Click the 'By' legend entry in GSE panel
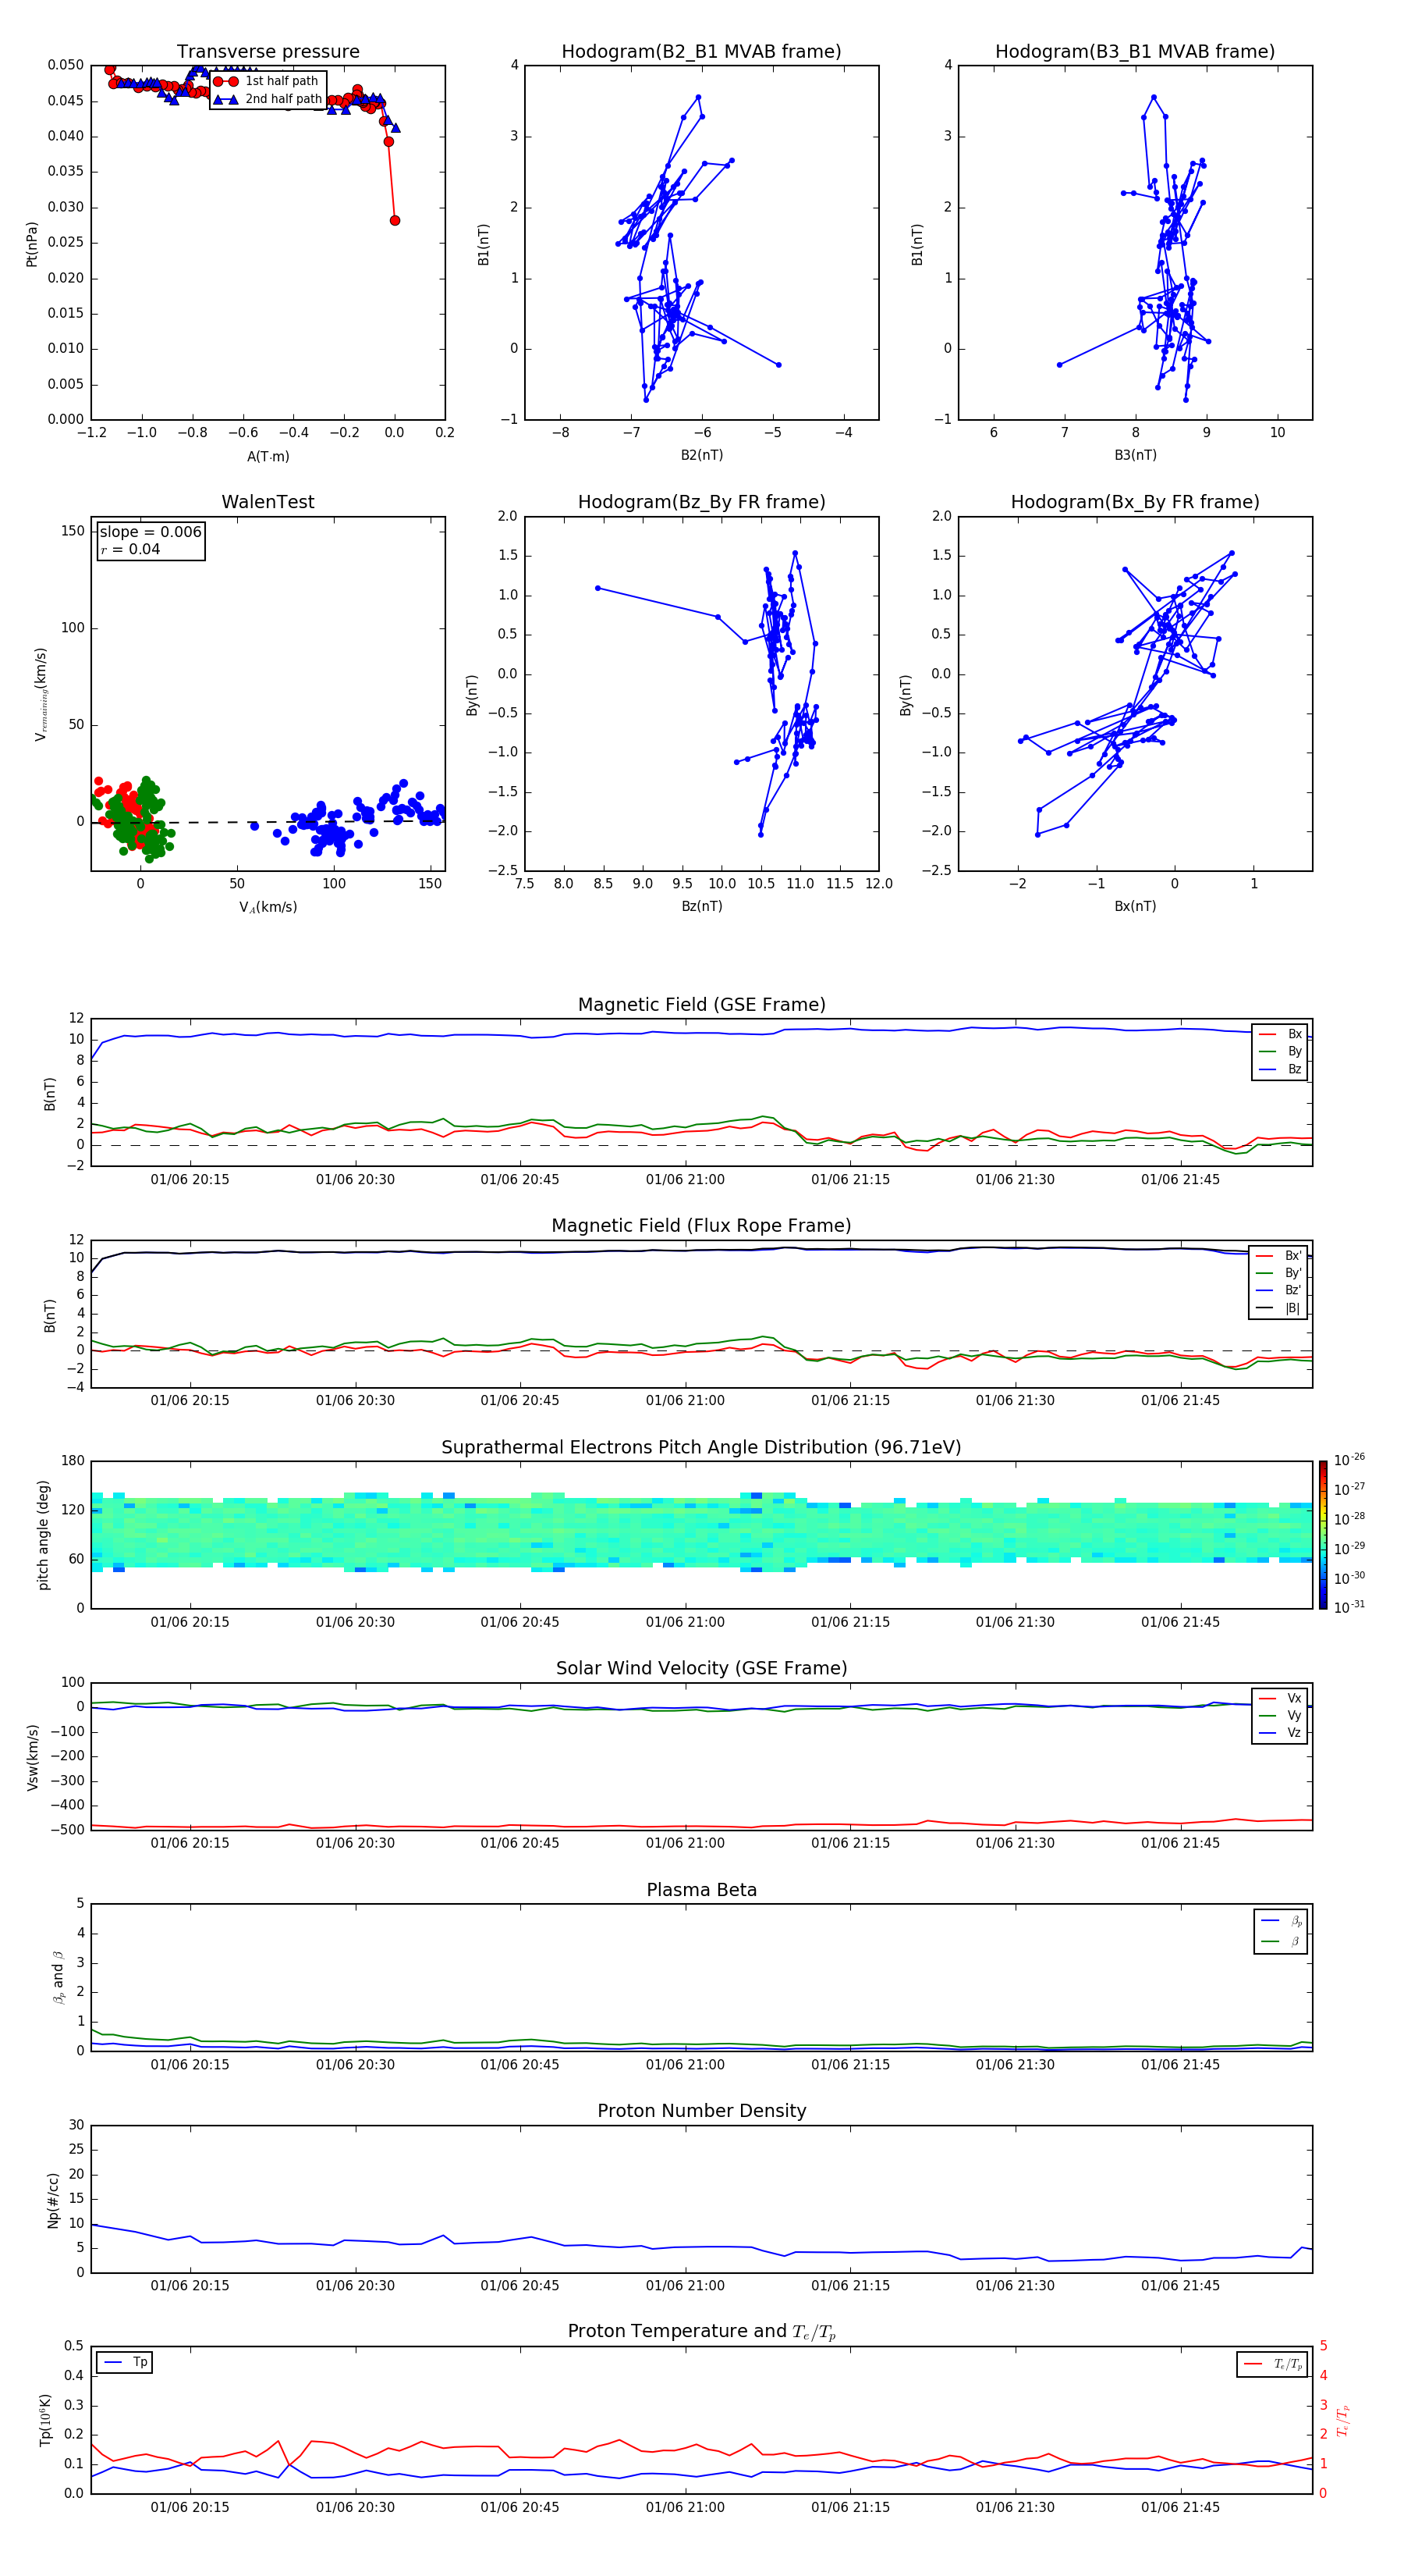1404x2576 pixels. [x=1281, y=1051]
